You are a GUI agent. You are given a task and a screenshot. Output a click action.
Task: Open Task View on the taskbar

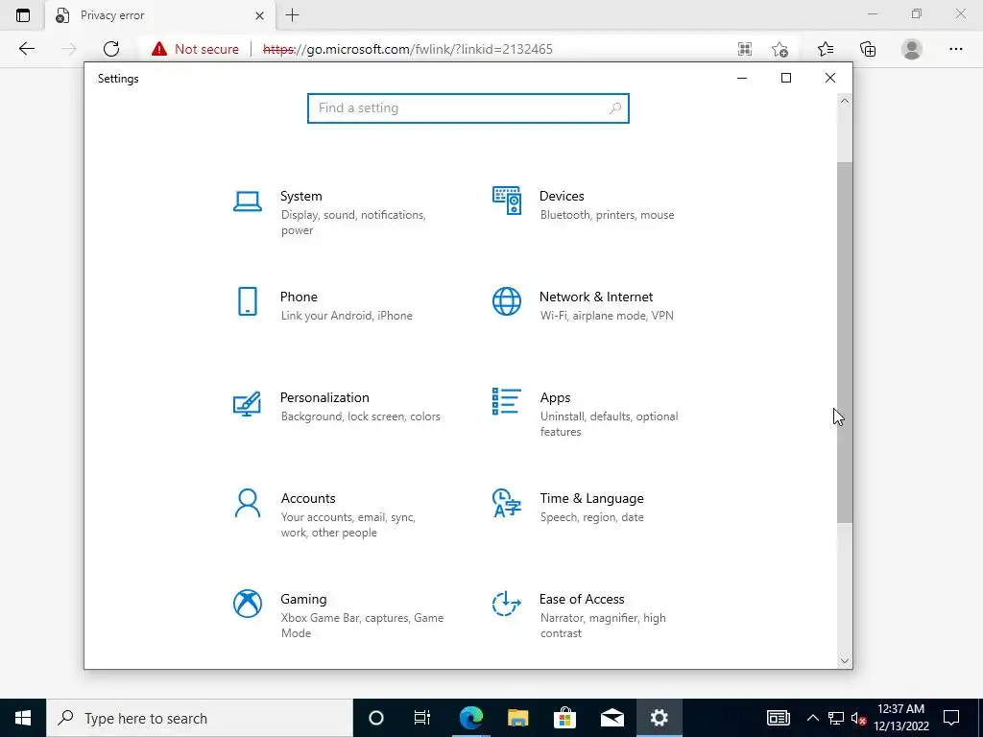(x=422, y=718)
